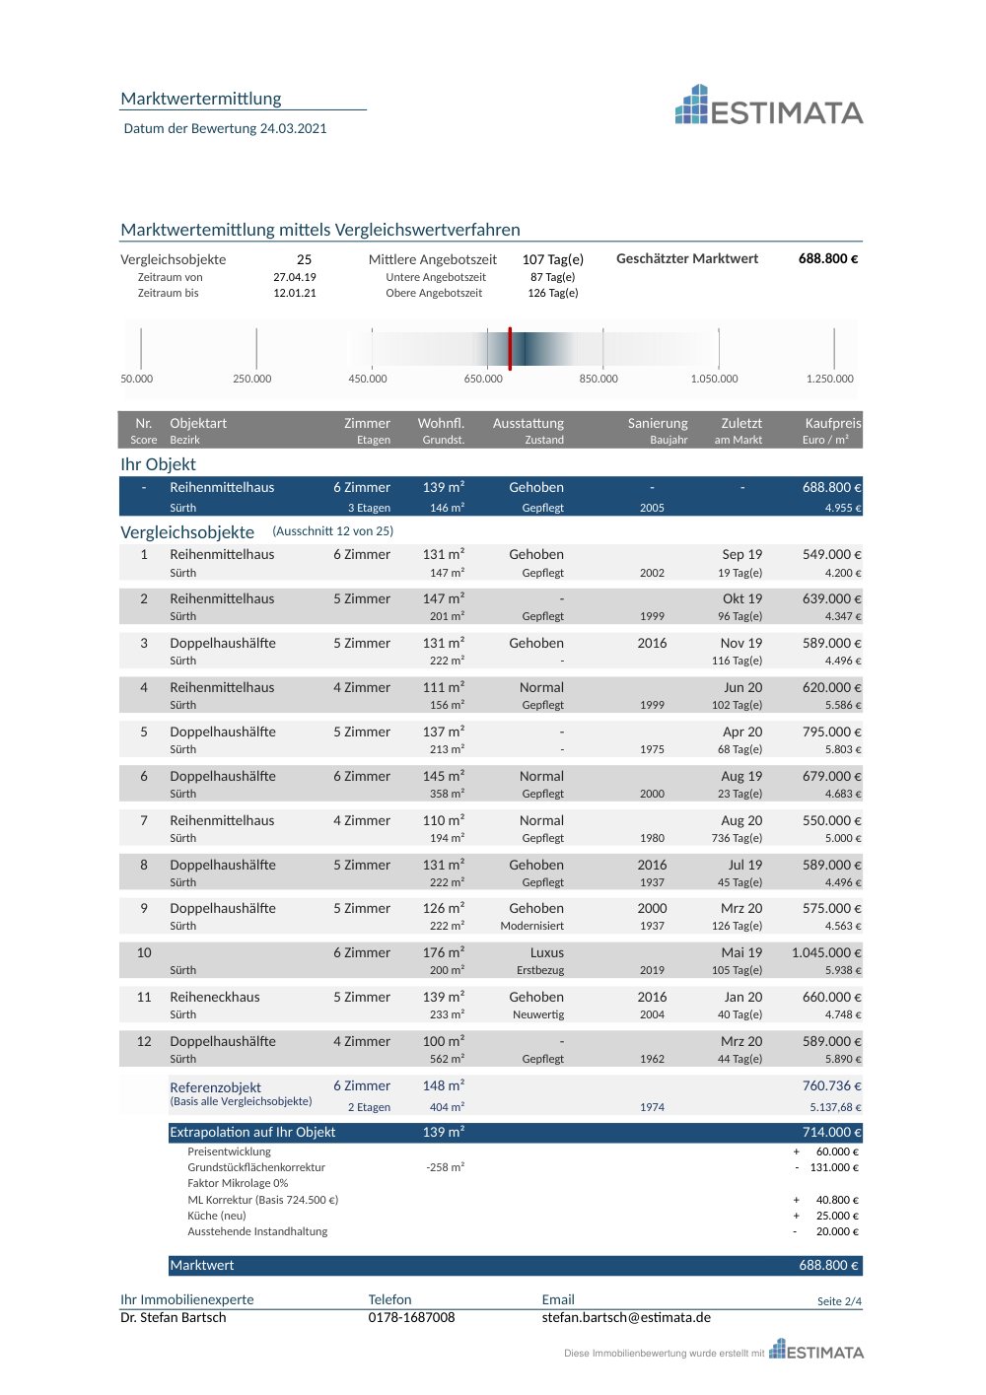Click the "Neuwertig" condition cell

coord(538,1014)
